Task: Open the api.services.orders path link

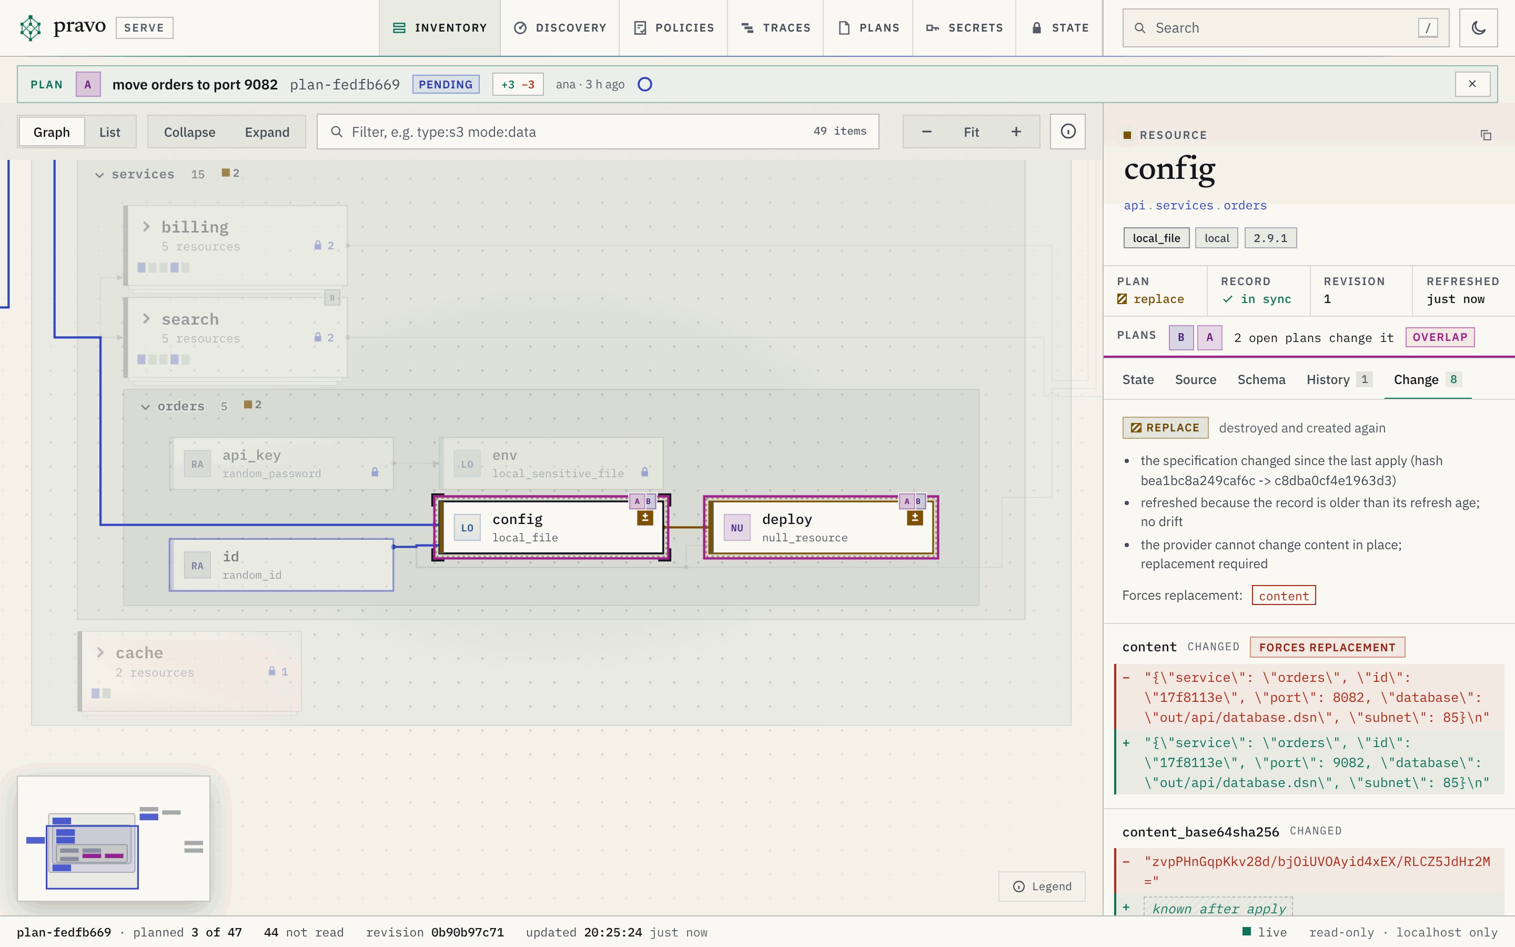Action: coord(1195,205)
